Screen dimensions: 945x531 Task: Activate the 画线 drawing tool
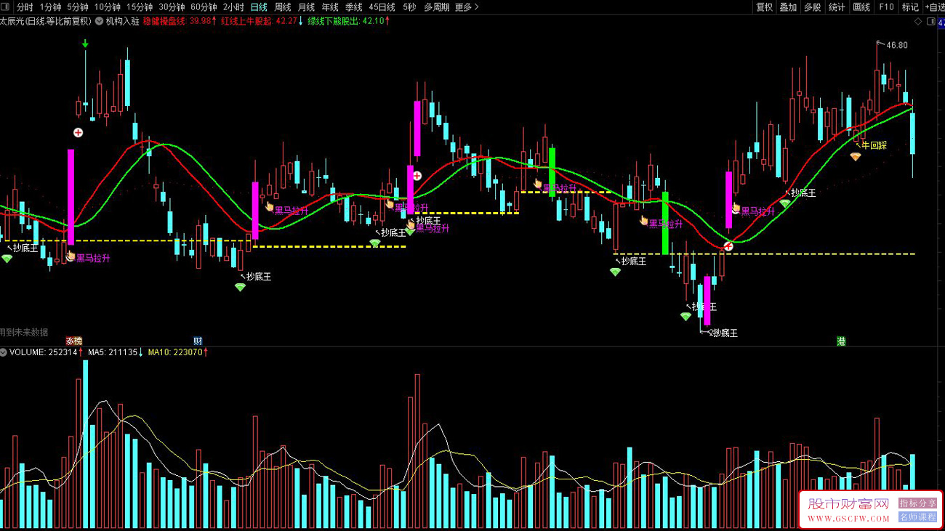861,7
